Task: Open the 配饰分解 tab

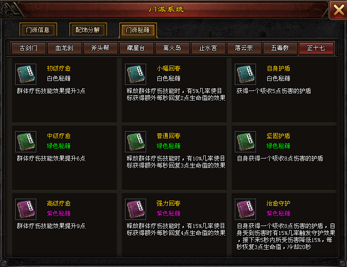Action: point(88,29)
